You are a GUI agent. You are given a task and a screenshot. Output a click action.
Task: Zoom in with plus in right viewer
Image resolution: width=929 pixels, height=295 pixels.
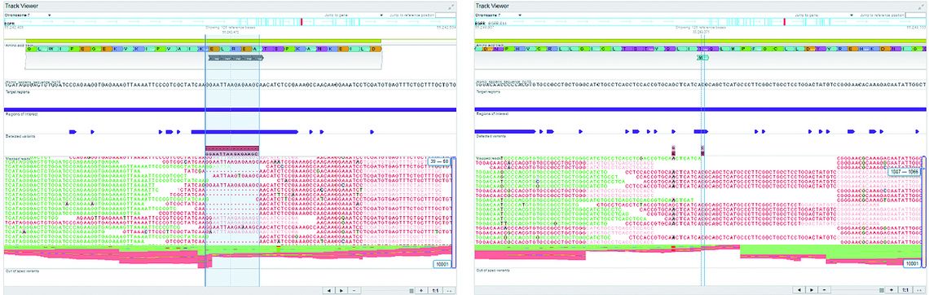892,290
